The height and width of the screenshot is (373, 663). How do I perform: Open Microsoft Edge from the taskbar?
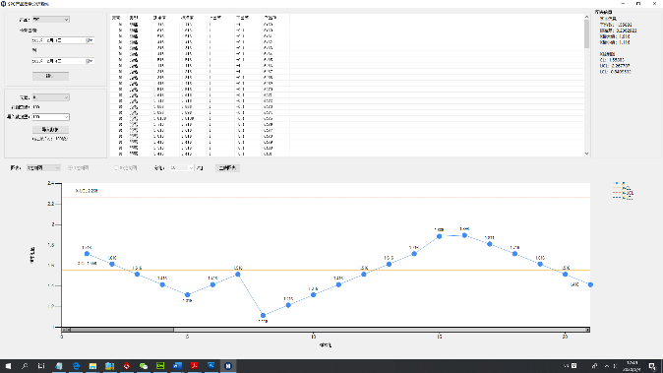[76, 366]
